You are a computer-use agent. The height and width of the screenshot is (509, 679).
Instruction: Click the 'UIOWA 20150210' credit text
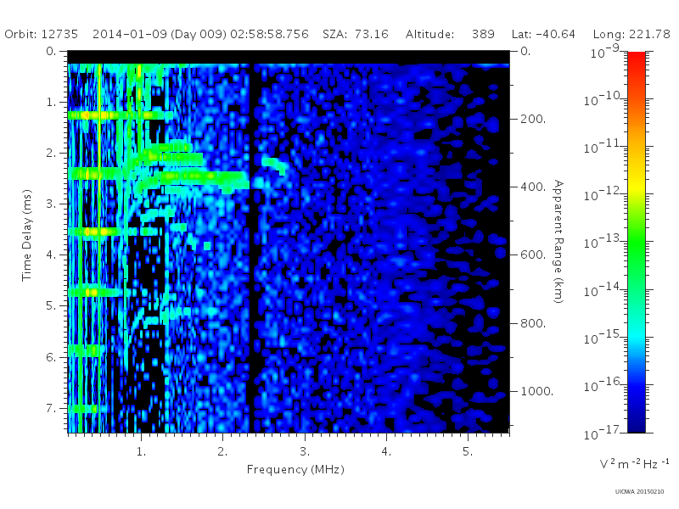click(639, 492)
